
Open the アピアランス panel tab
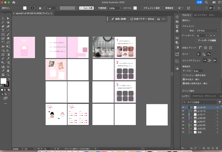(198, 96)
